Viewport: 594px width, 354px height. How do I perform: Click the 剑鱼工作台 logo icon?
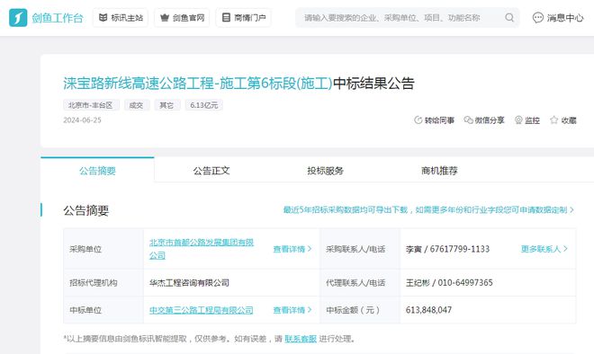pos(18,17)
